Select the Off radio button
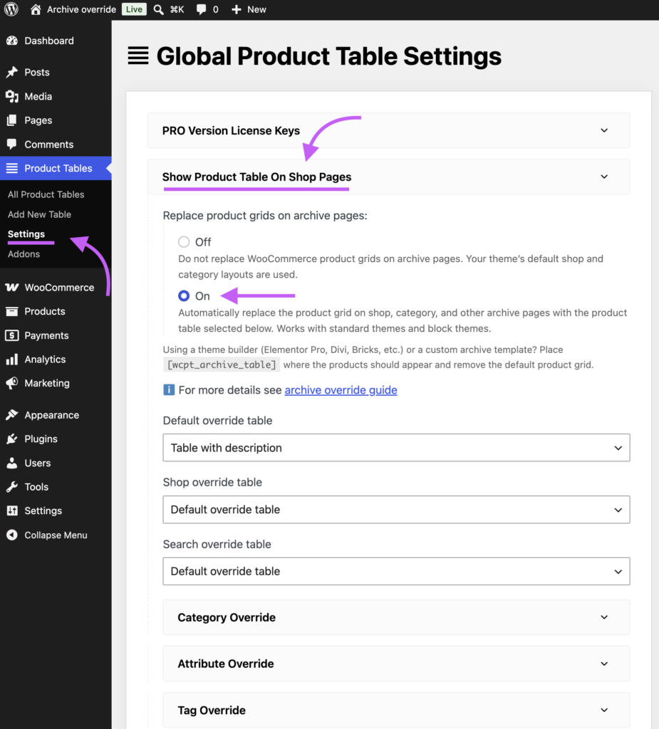659x729 pixels. click(184, 242)
